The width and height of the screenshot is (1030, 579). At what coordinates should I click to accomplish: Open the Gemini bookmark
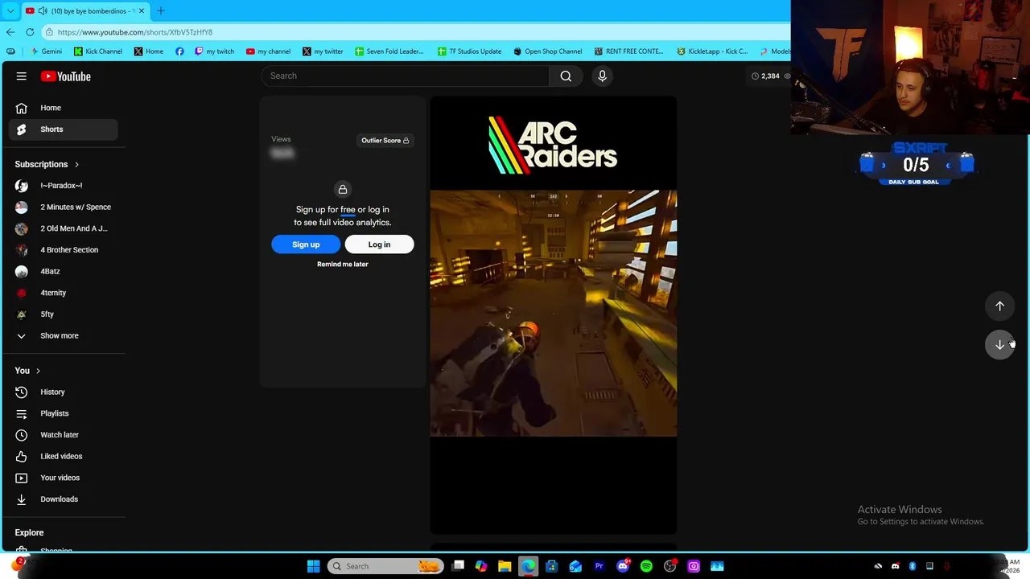(x=44, y=51)
